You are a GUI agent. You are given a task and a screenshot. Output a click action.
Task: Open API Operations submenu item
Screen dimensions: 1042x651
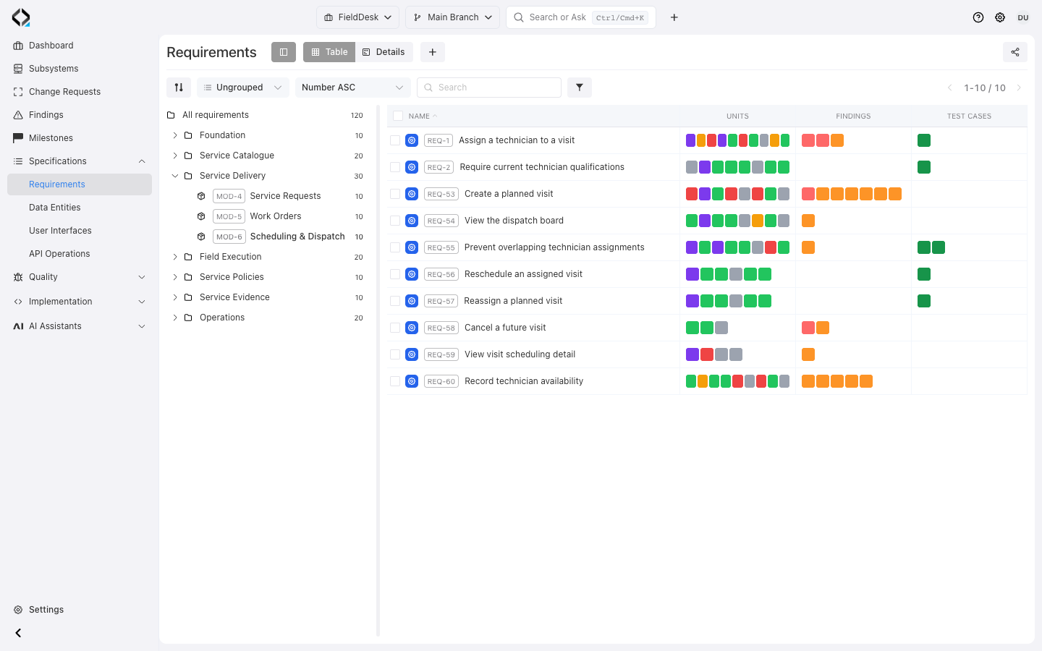(x=80, y=254)
